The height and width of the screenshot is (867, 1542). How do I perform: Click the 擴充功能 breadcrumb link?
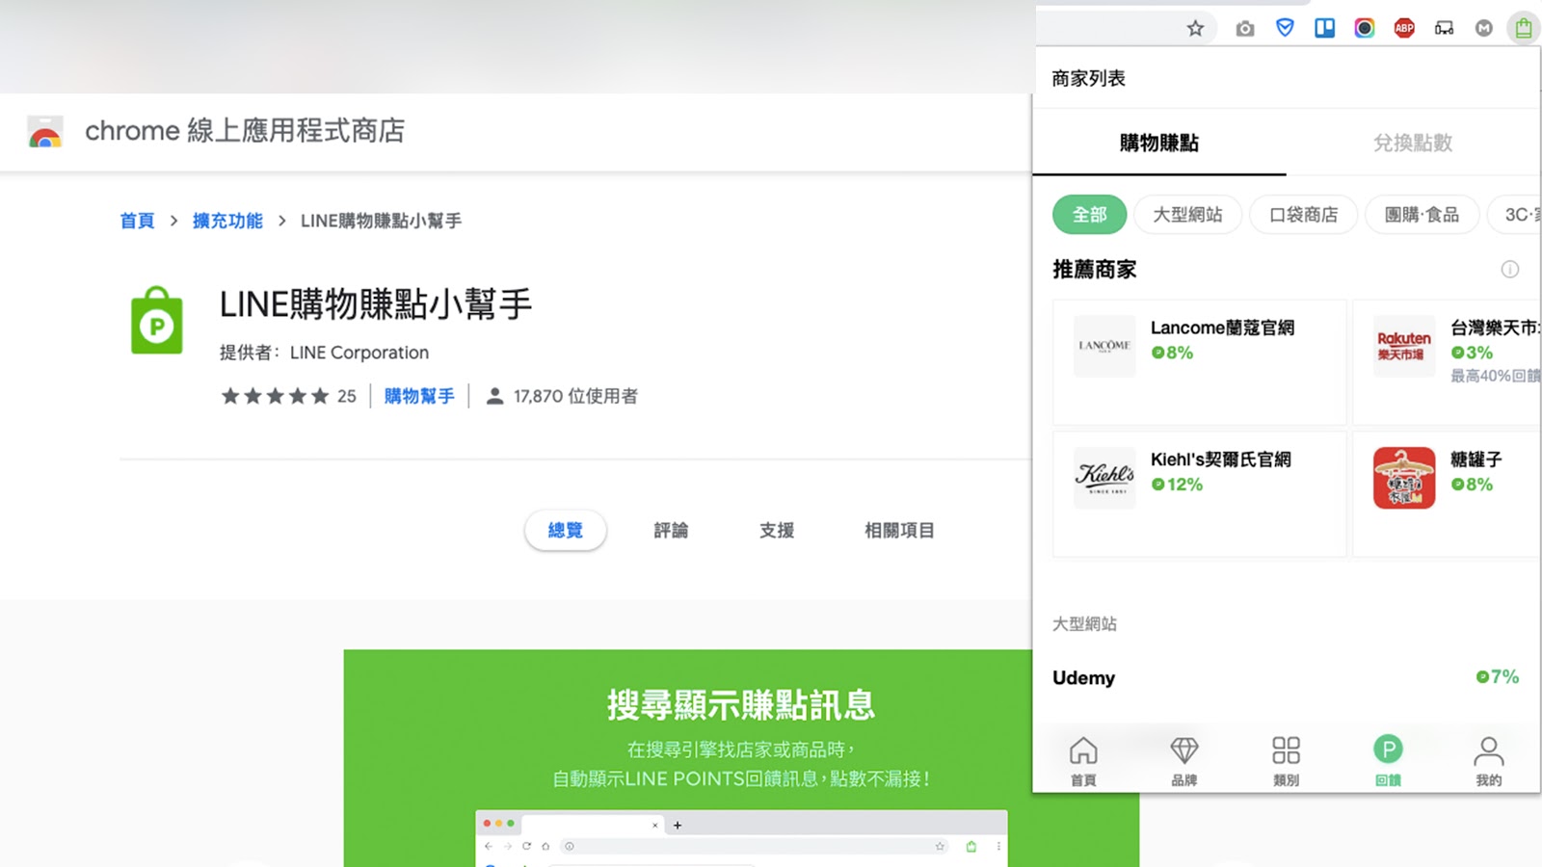[227, 221]
